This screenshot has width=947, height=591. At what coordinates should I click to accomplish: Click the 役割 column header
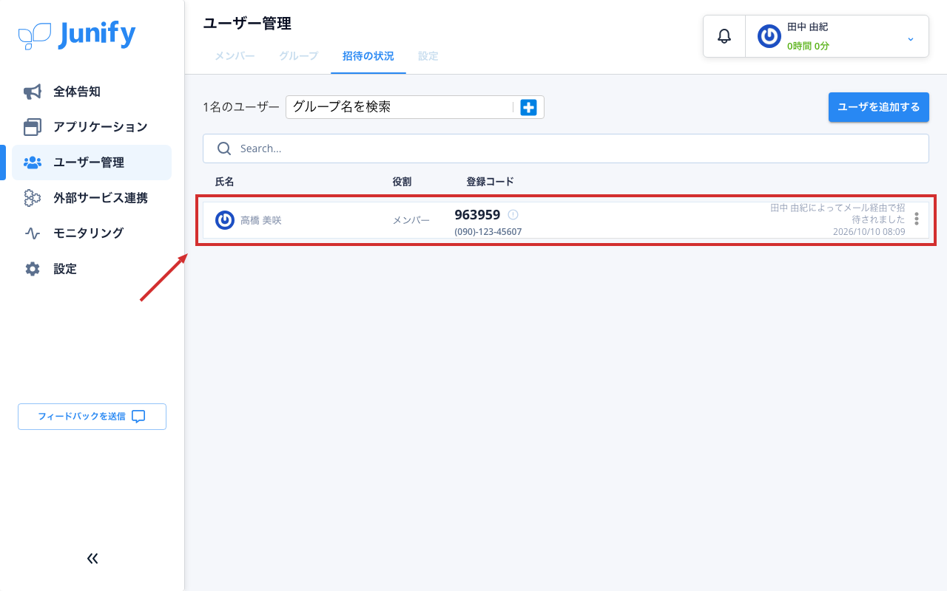pos(402,182)
